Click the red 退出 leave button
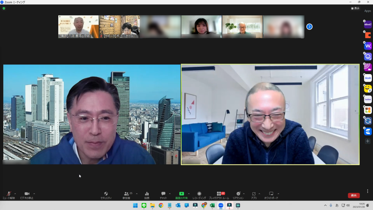373x210 pixels. point(354,195)
